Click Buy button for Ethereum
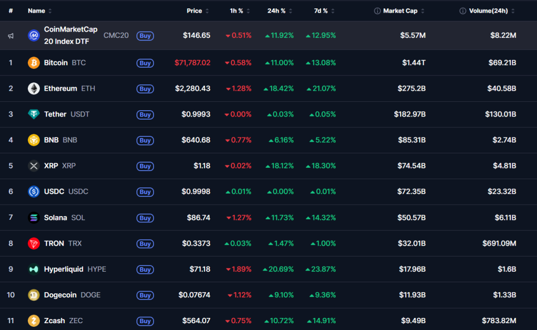The image size is (537, 330). [145, 89]
